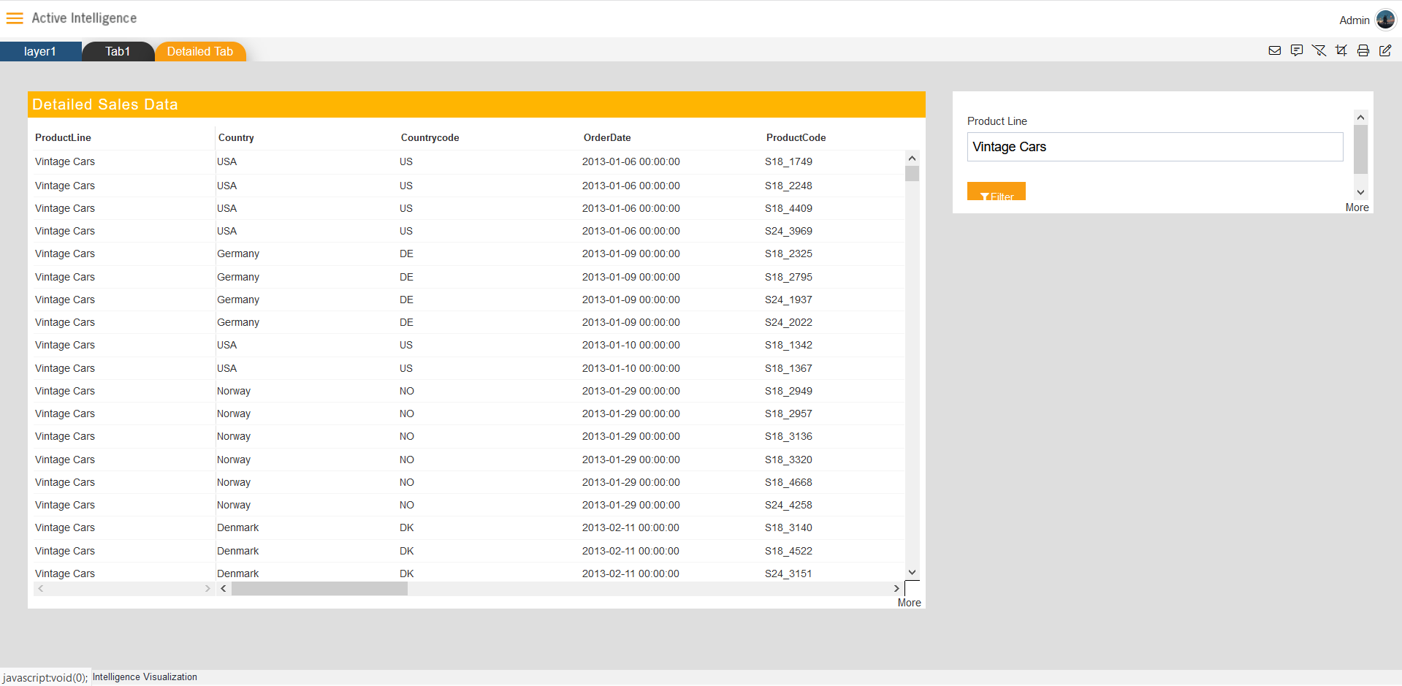Select product code S18_3136
Viewport: 1402px width, 686px height.
(788, 436)
